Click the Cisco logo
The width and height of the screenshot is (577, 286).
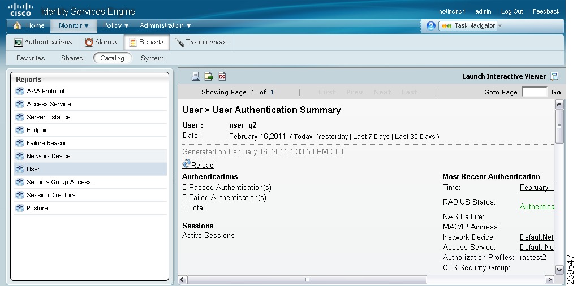point(20,10)
